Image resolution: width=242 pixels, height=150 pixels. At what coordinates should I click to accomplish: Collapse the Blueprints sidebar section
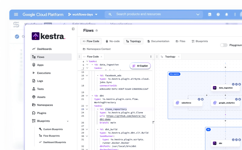pos(68,121)
